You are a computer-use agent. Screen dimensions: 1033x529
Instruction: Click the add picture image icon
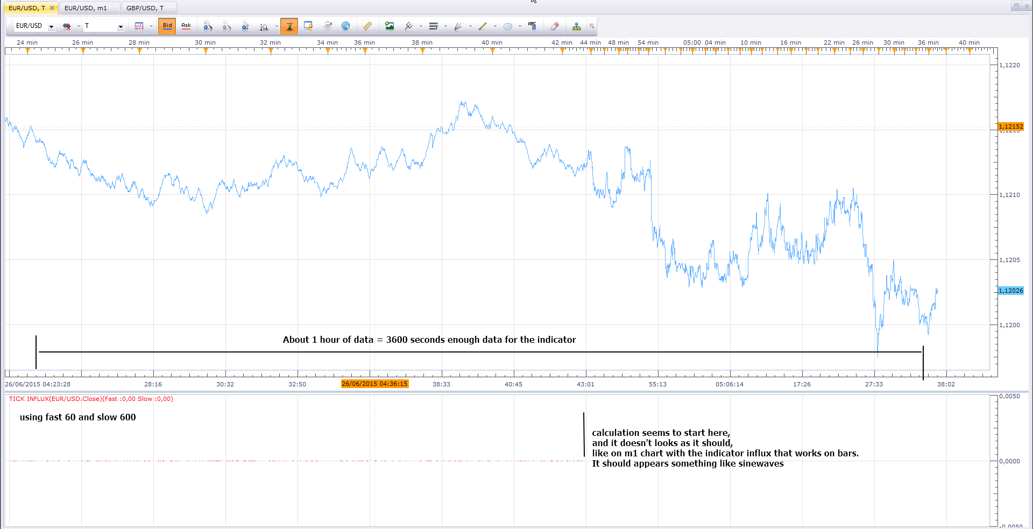(390, 26)
